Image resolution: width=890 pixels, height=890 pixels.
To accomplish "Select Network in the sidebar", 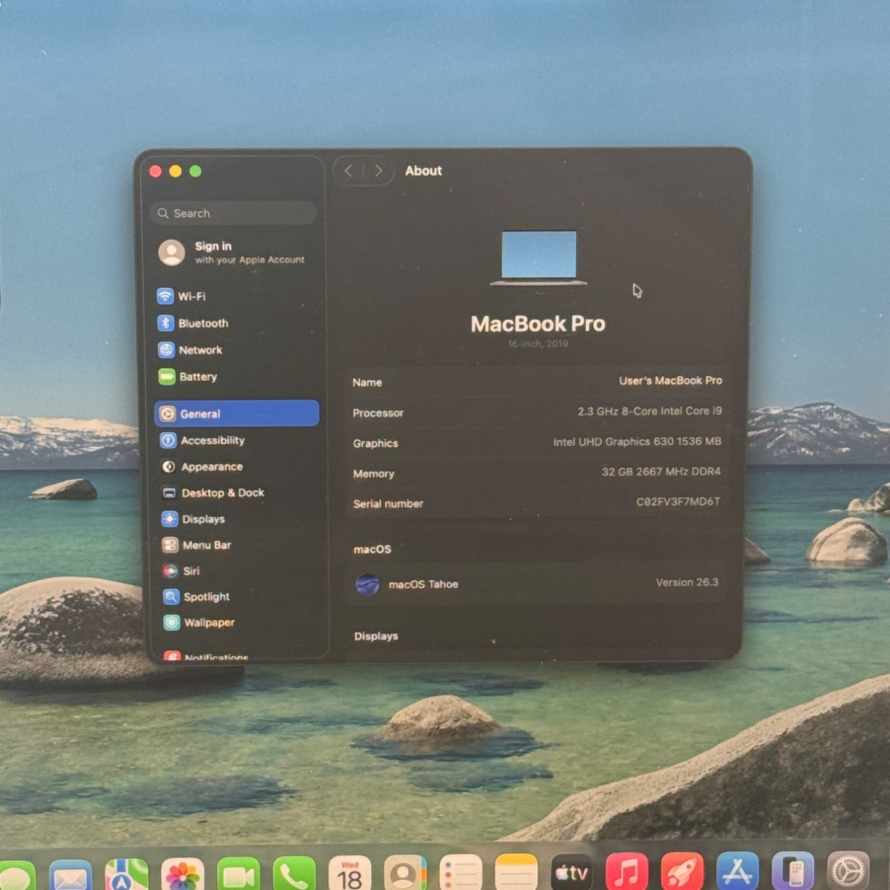I will click(200, 350).
